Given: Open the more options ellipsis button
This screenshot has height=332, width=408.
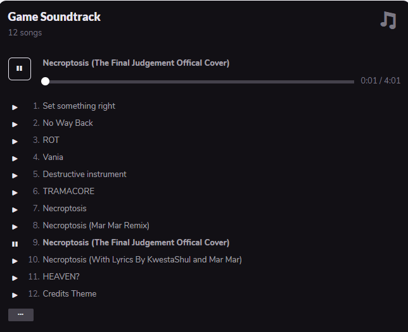Looking at the screenshot, I should 21,314.
